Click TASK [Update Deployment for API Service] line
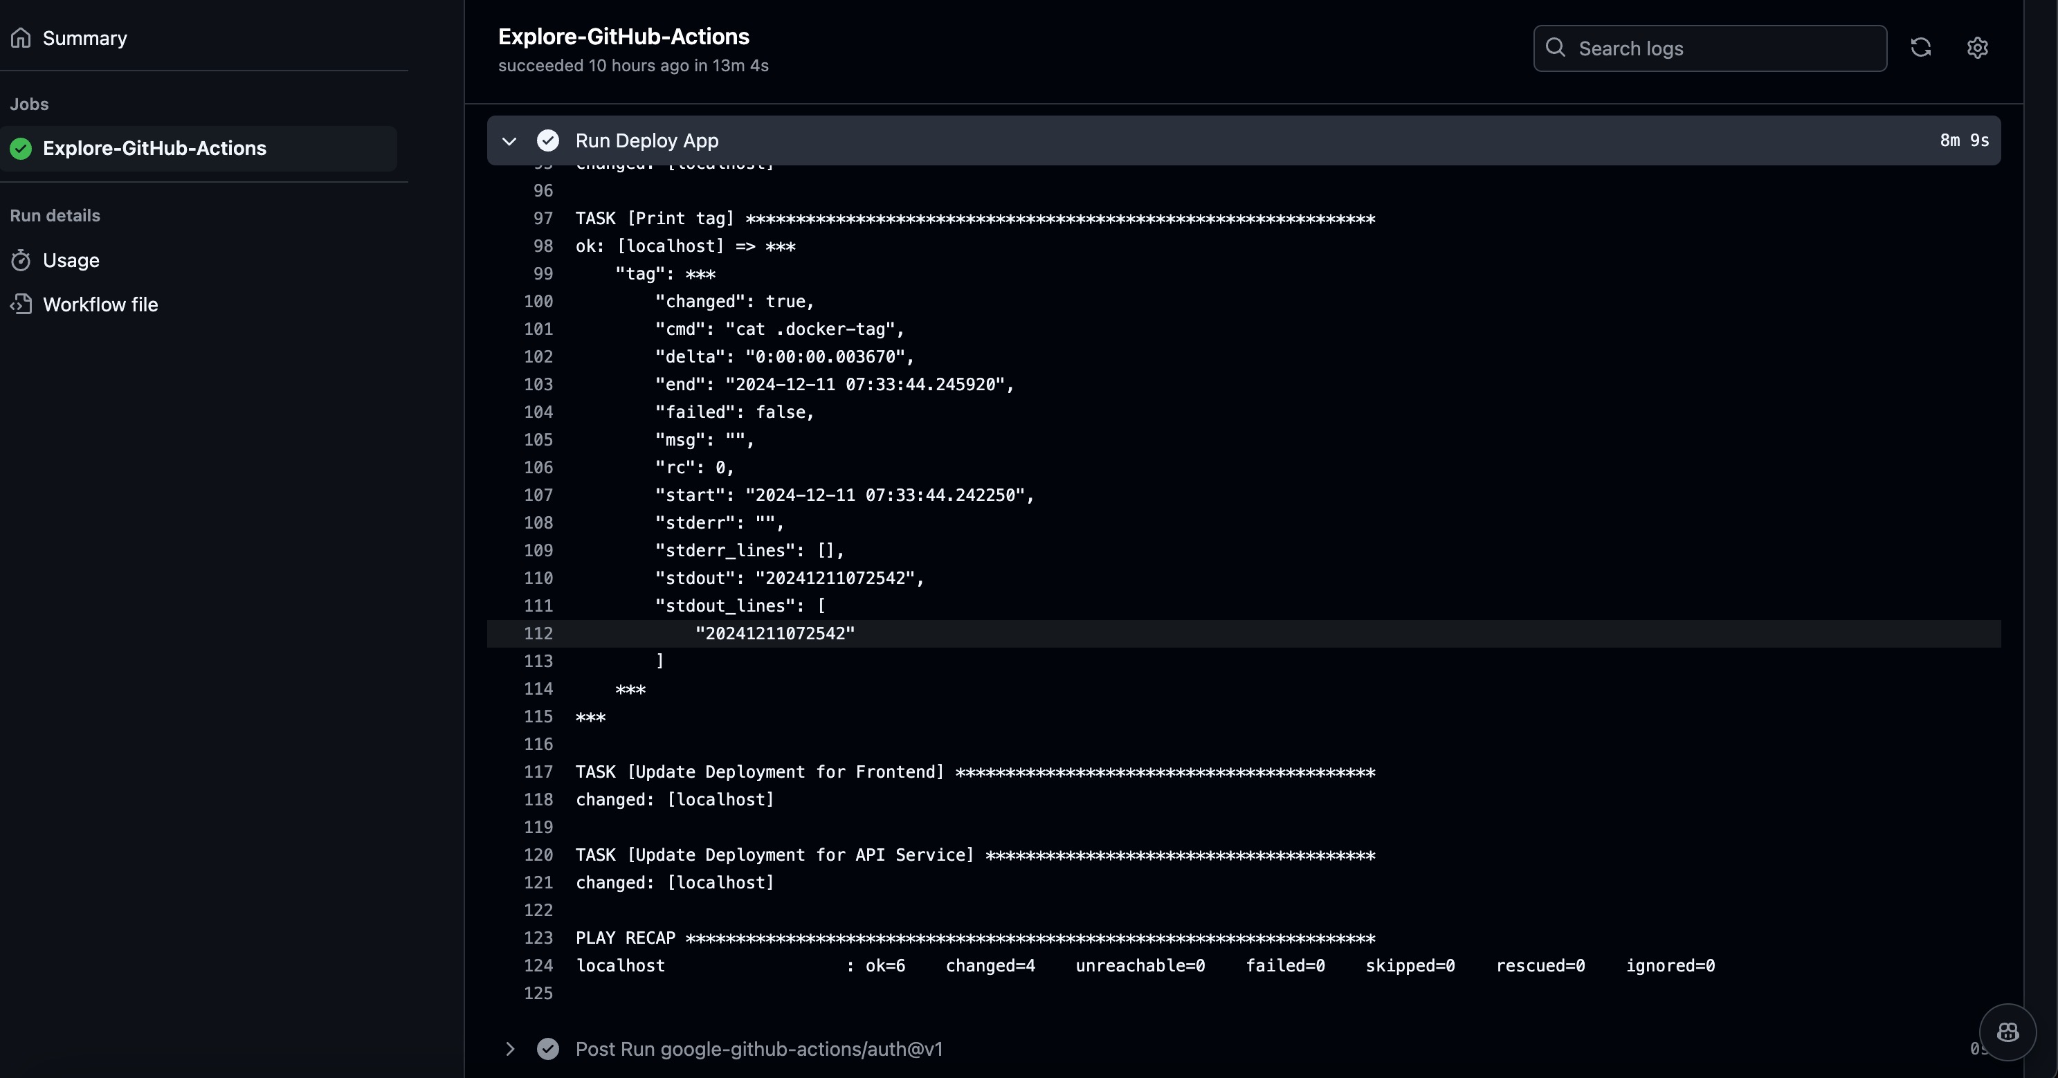 976,855
